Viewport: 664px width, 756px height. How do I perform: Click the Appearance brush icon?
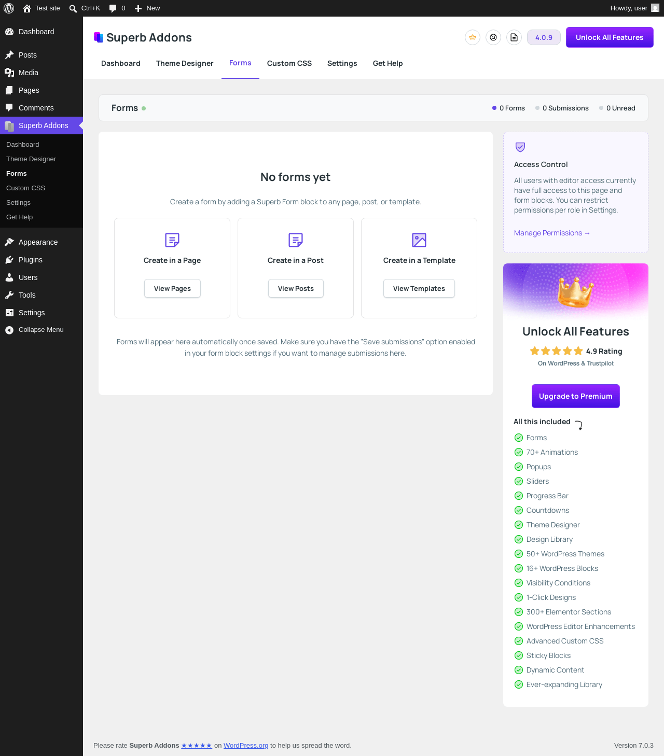tap(9, 242)
